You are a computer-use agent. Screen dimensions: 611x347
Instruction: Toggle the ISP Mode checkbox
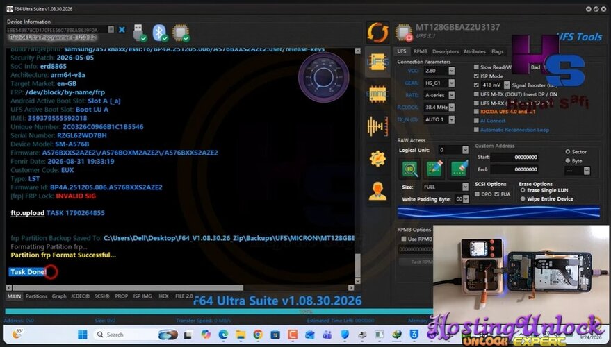[476, 76]
